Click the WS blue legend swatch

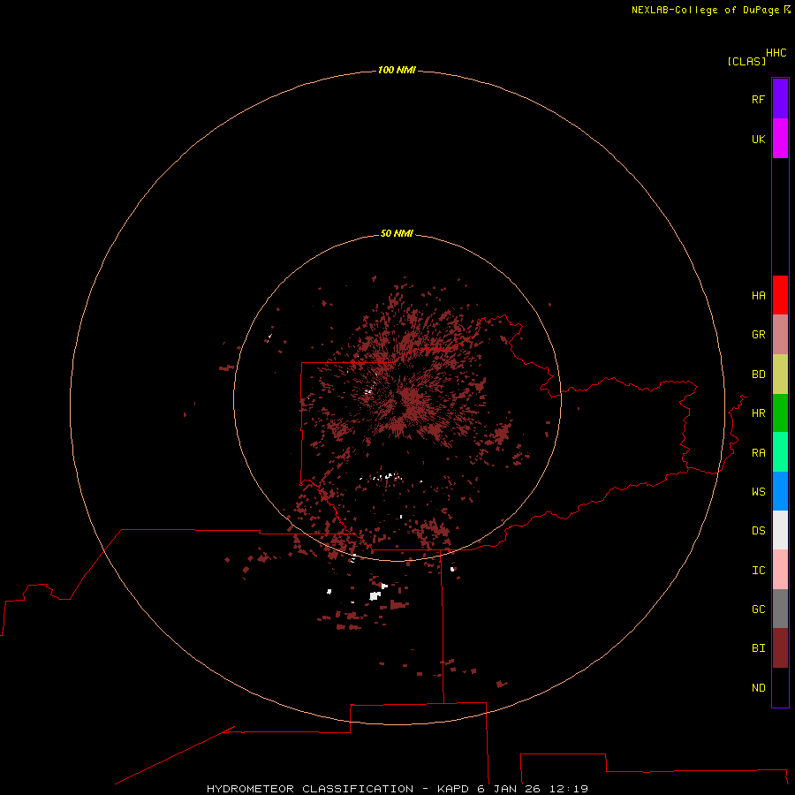click(780, 491)
